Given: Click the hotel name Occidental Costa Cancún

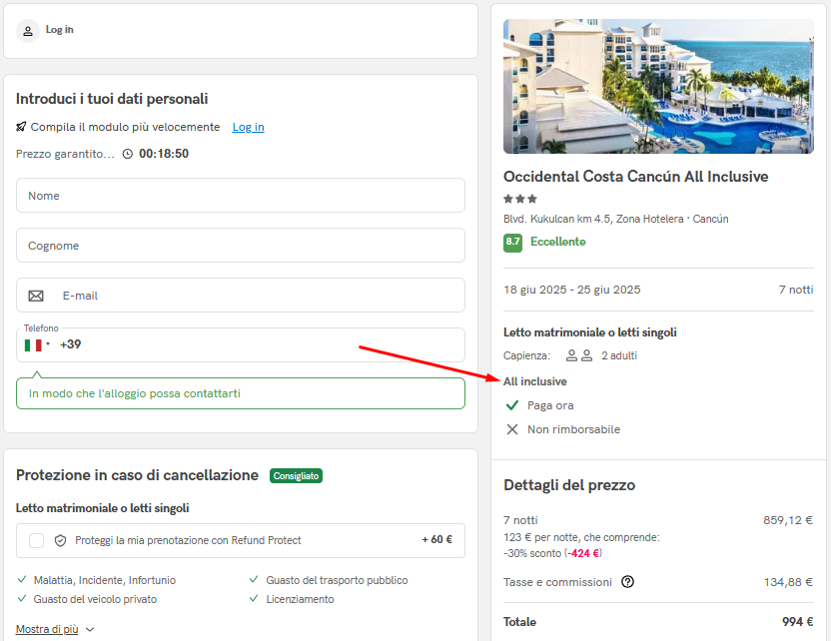Looking at the screenshot, I should pyautogui.click(x=635, y=177).
